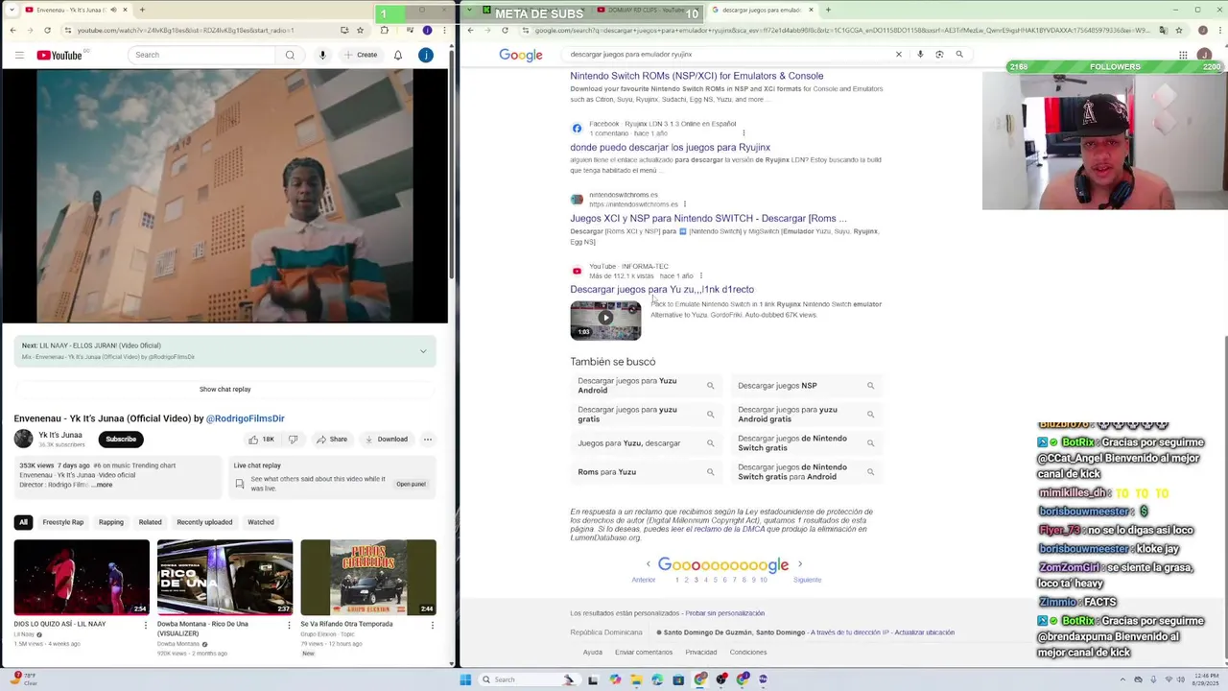This screenshot has height=691, width=1228.
Task: Select the All filter chip
Action: pyautogui.click(x=23, y=522)
